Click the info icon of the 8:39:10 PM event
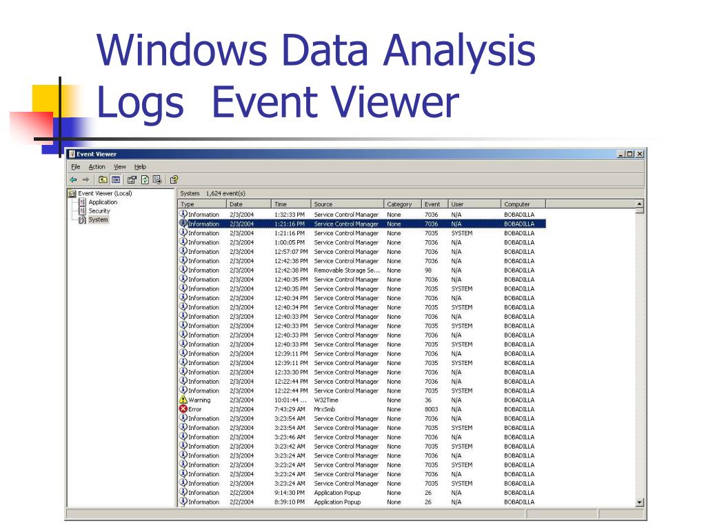Screen dimensions: 706x530 (x=183, y=501)
